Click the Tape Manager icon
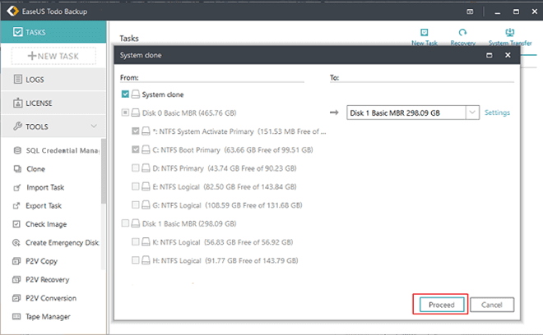This screenshot has width=543, height=335. (x=16, y=316)
